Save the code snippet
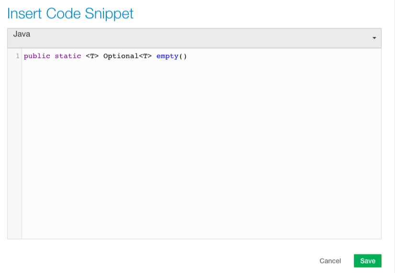Viewport: 395px width, 273px height. pos(367,261)
